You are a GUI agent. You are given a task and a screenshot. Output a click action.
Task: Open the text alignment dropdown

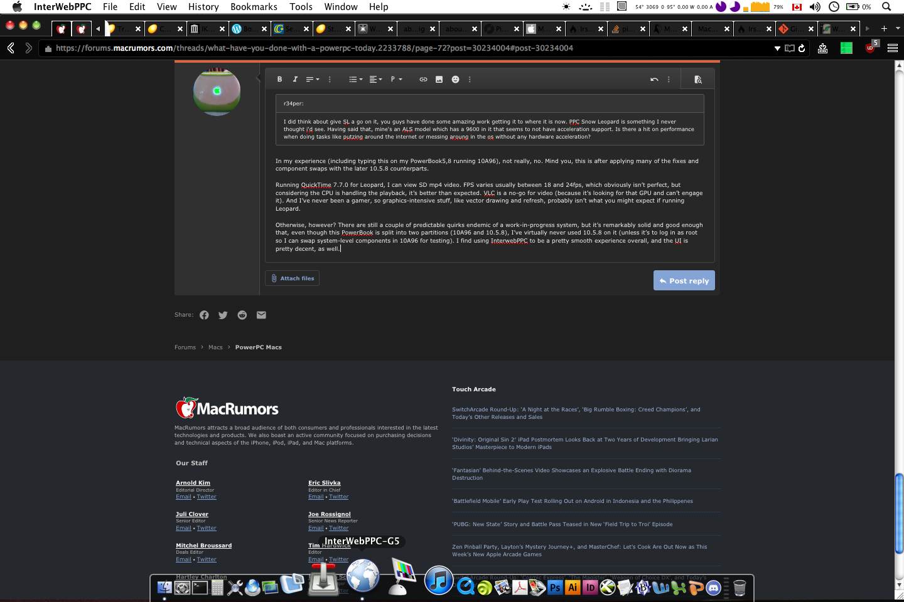pos(375,80)
